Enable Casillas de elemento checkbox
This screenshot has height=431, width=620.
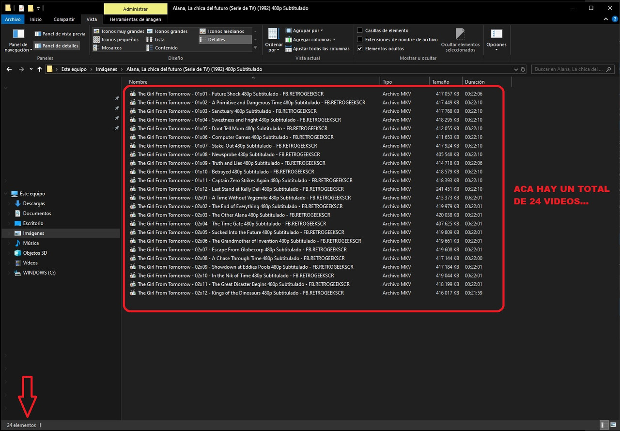pyautogui.click(x=360, y=31)
